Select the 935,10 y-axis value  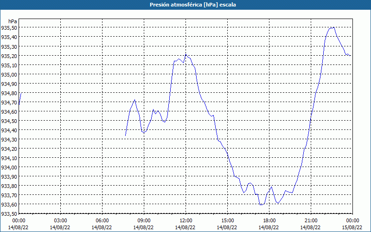tap(9, 65)
